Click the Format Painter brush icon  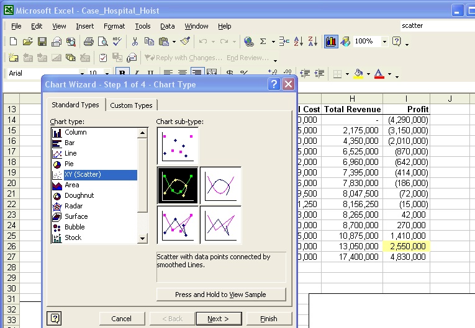click(185, 42)
